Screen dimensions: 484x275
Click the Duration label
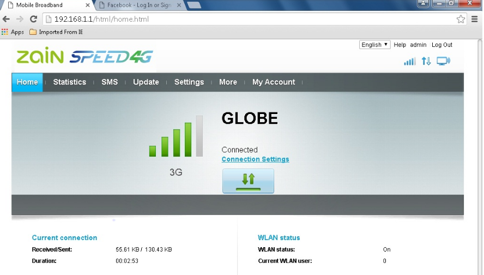44,261
